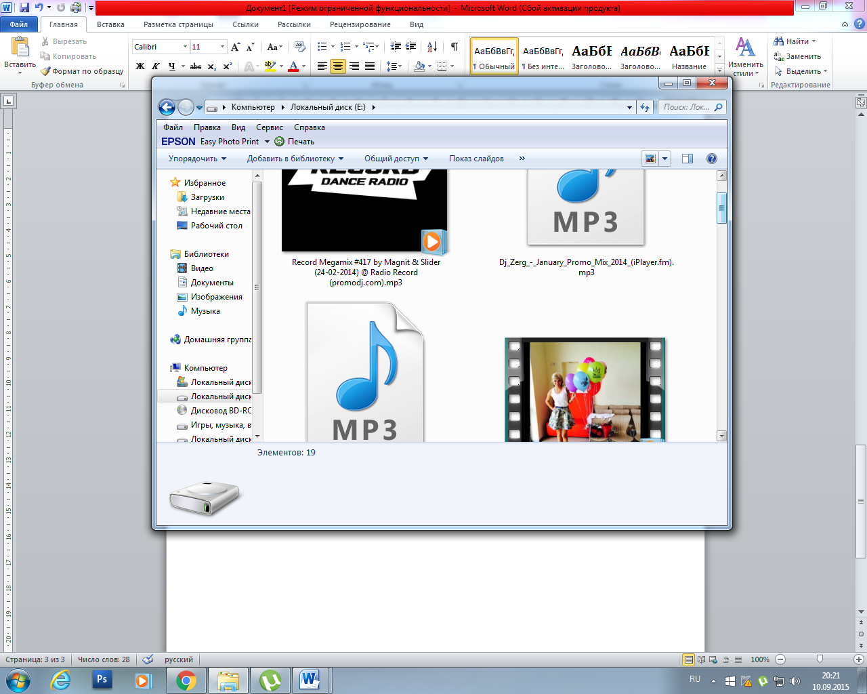The width and height of the screenshot is (867, 694).
Task: Open the Рецензирование ribbon tab
Action: (360, 24)
